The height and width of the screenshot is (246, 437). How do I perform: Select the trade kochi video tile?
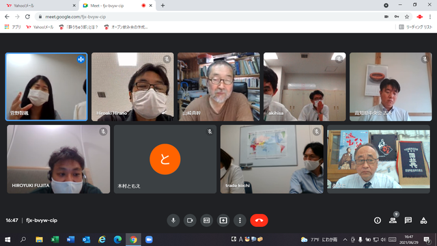click(x=272, y=159)
